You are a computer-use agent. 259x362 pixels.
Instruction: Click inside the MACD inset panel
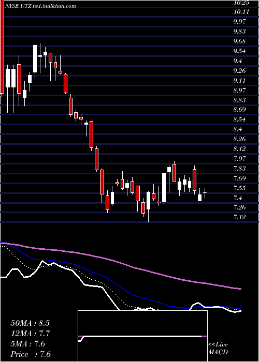(x=142, y=336)
